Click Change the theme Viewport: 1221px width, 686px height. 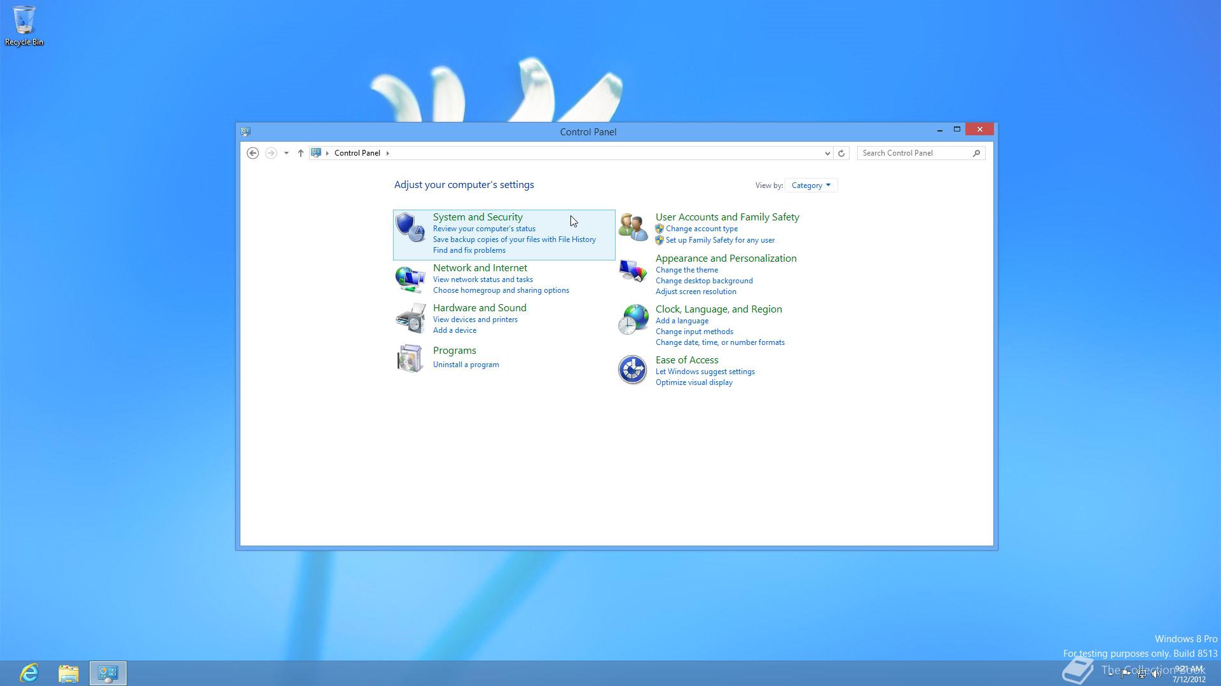[687, 270]
